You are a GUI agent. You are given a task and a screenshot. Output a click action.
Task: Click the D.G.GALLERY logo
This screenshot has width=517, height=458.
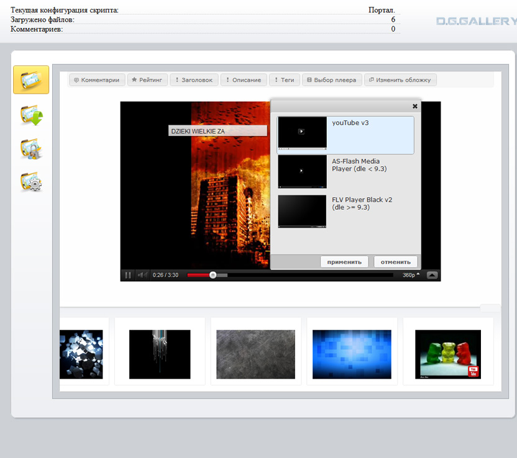(477, 21)
